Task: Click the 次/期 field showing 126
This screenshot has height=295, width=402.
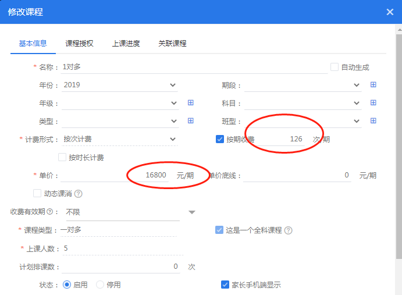Action: [x=281, y=139]
